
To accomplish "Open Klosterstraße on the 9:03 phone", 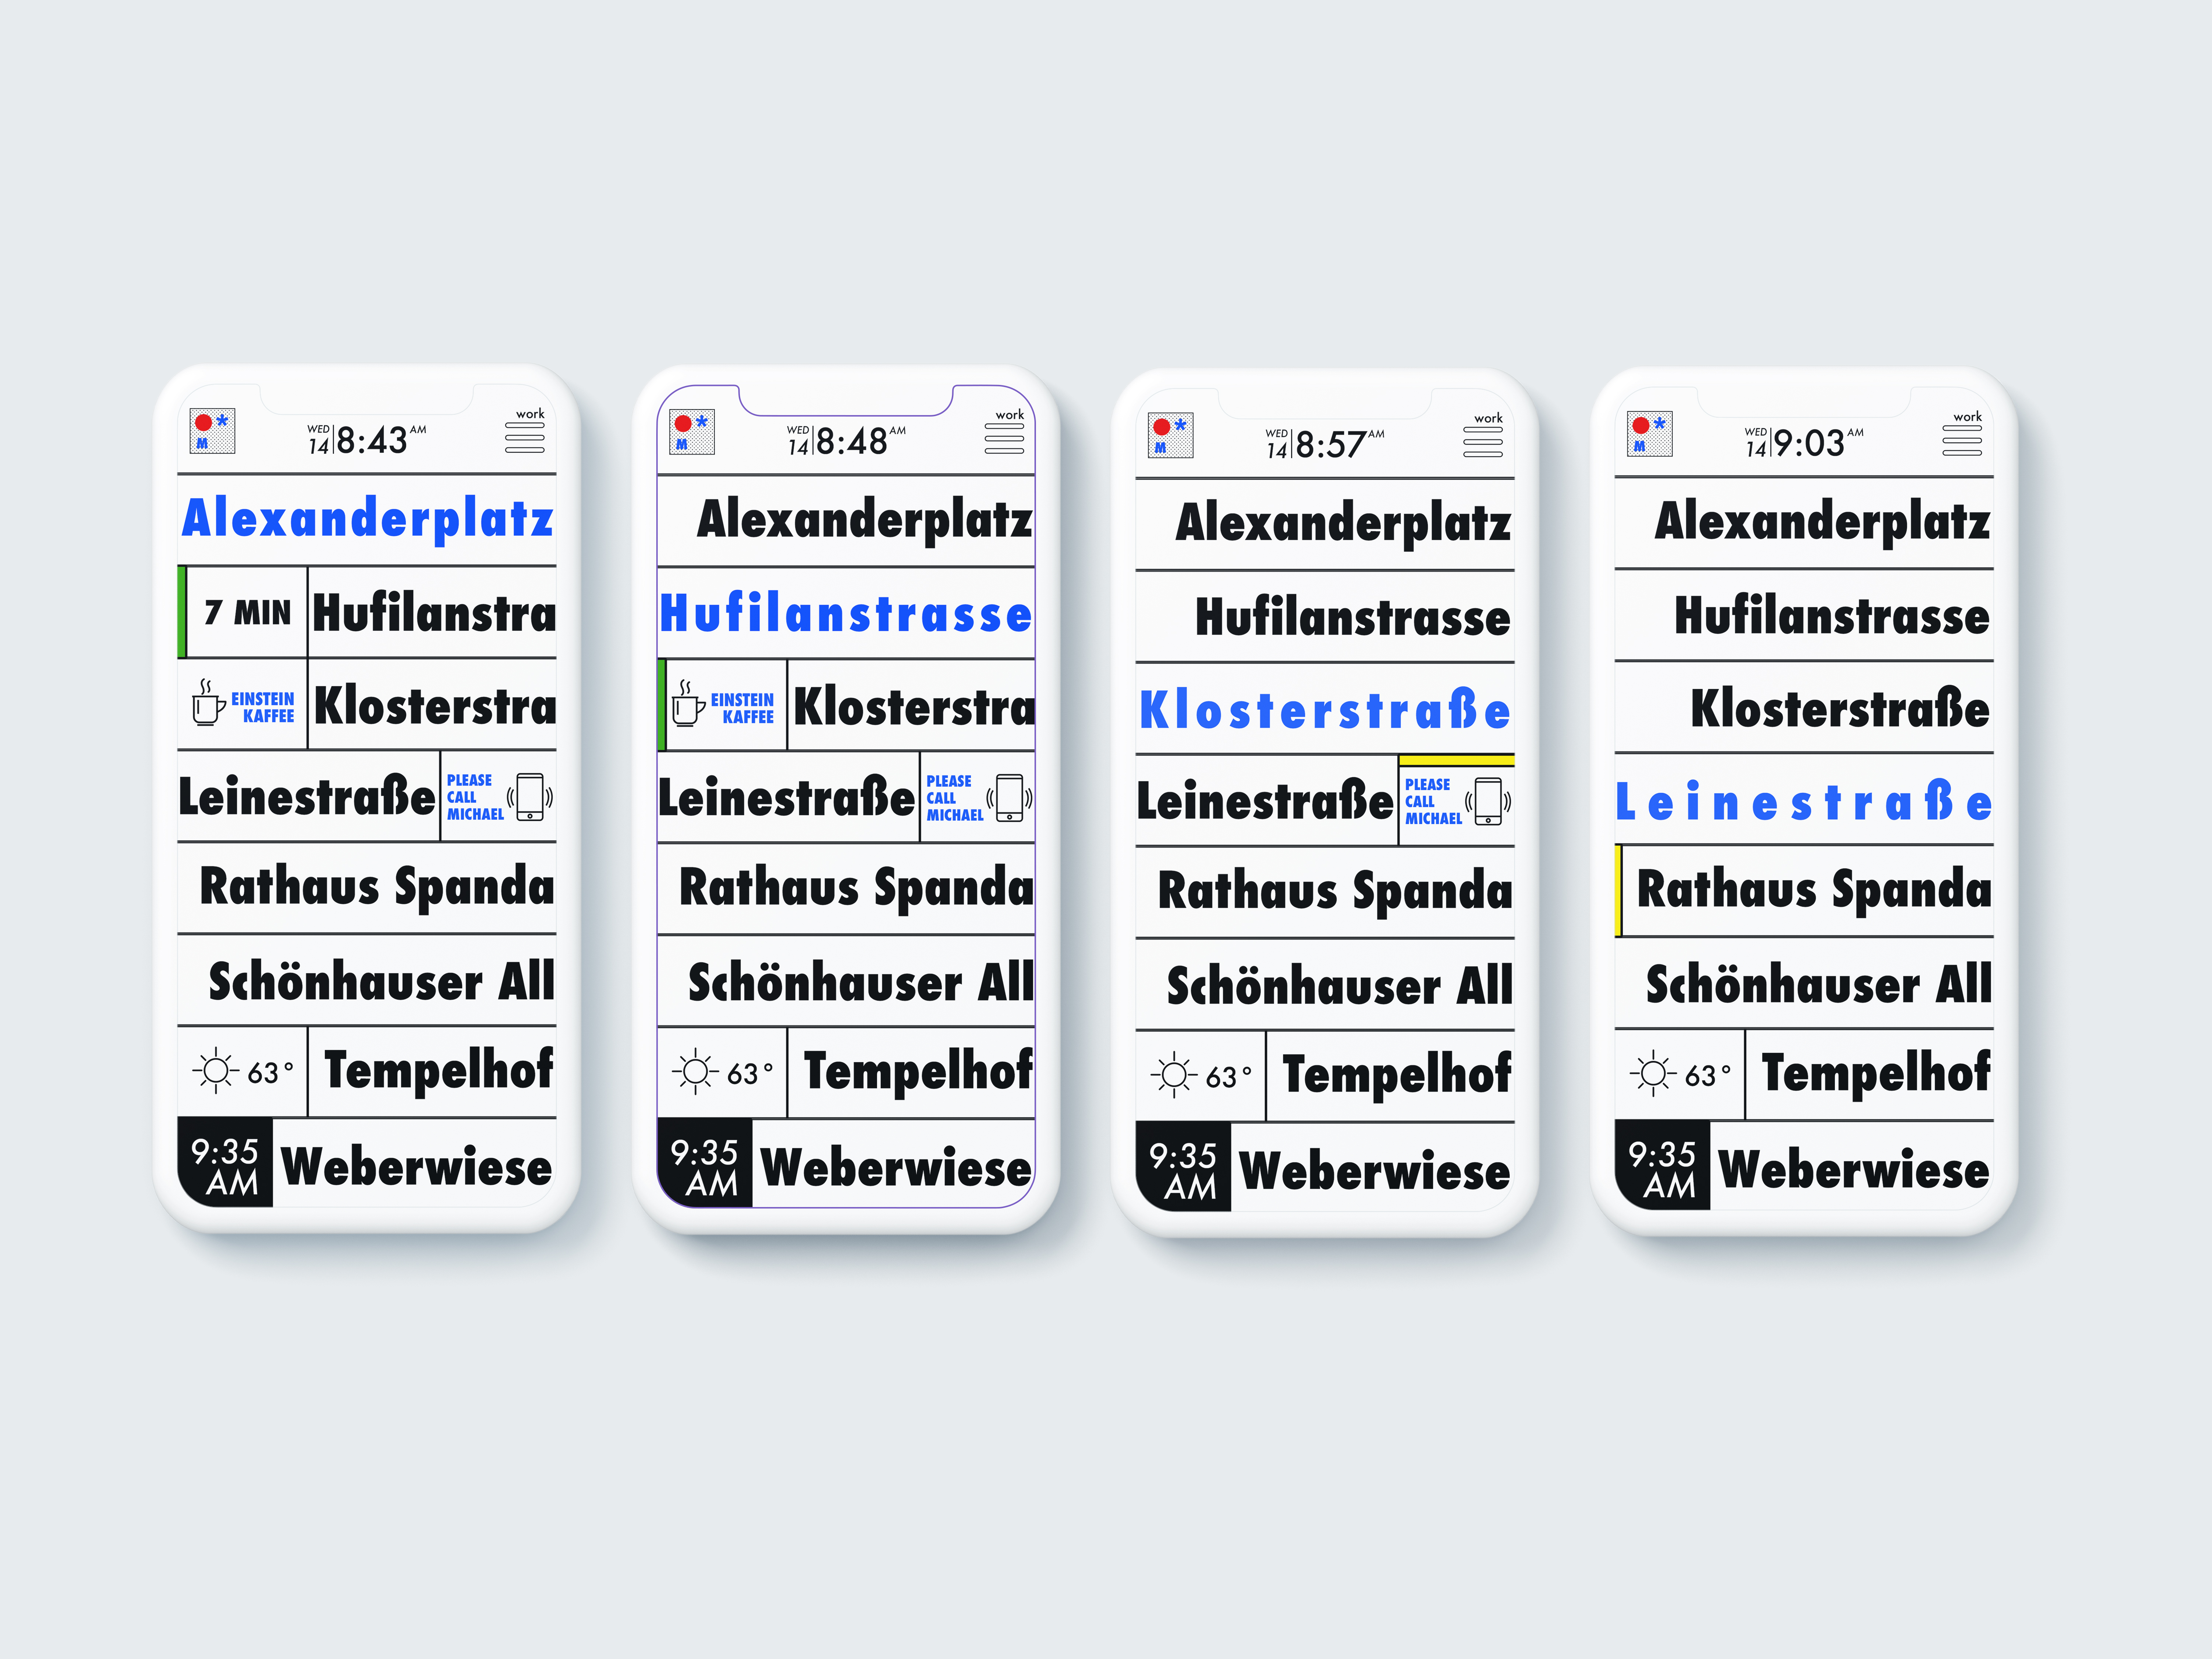I will (1804, 707).
